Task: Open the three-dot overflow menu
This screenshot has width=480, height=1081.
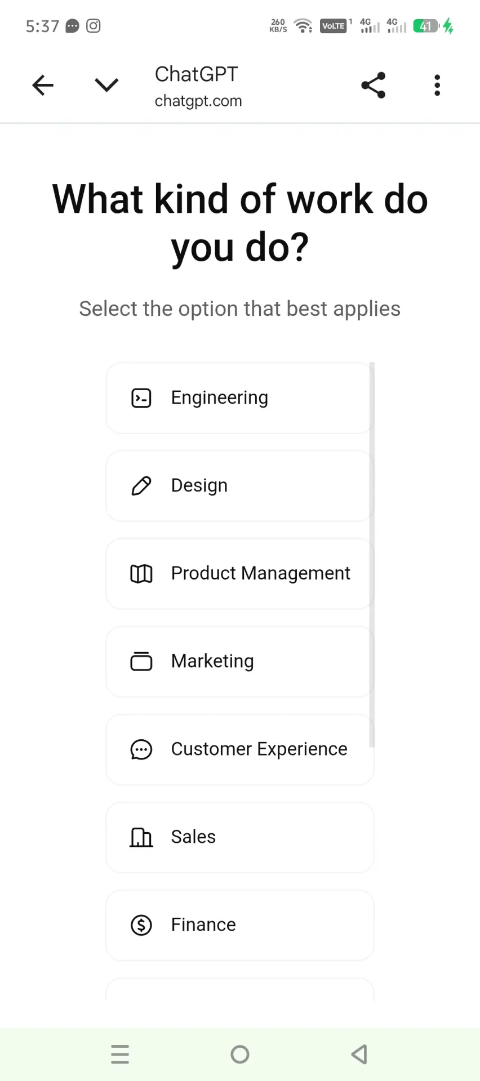Action: point(437,86)
